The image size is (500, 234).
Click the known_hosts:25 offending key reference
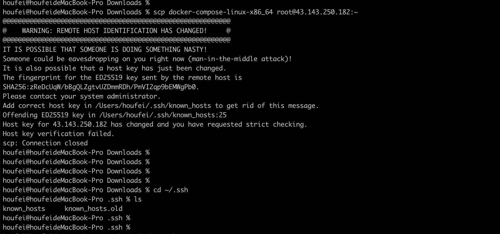coord(163,115)
